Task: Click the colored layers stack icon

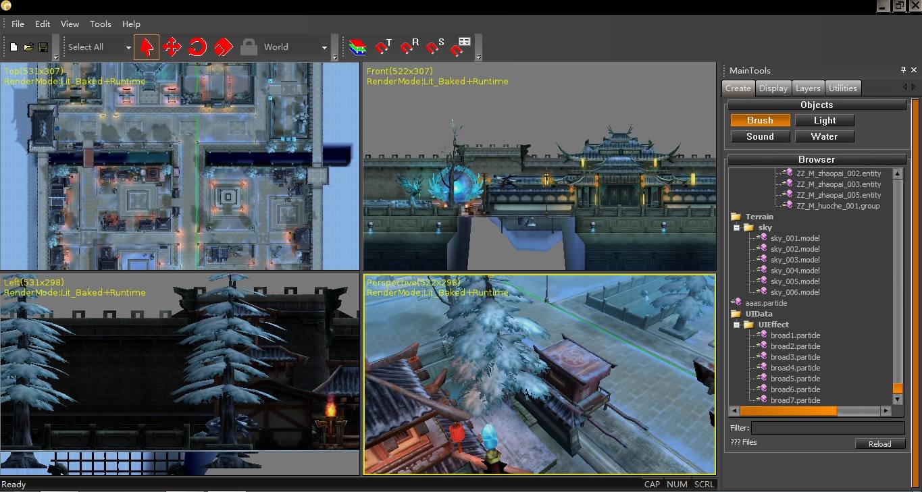Action: tap(357, 47)
